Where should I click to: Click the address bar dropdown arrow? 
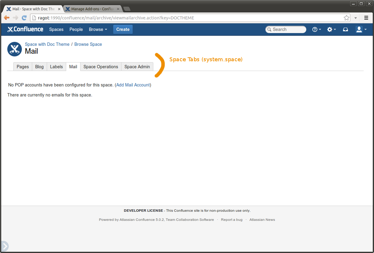click(355, 18)
